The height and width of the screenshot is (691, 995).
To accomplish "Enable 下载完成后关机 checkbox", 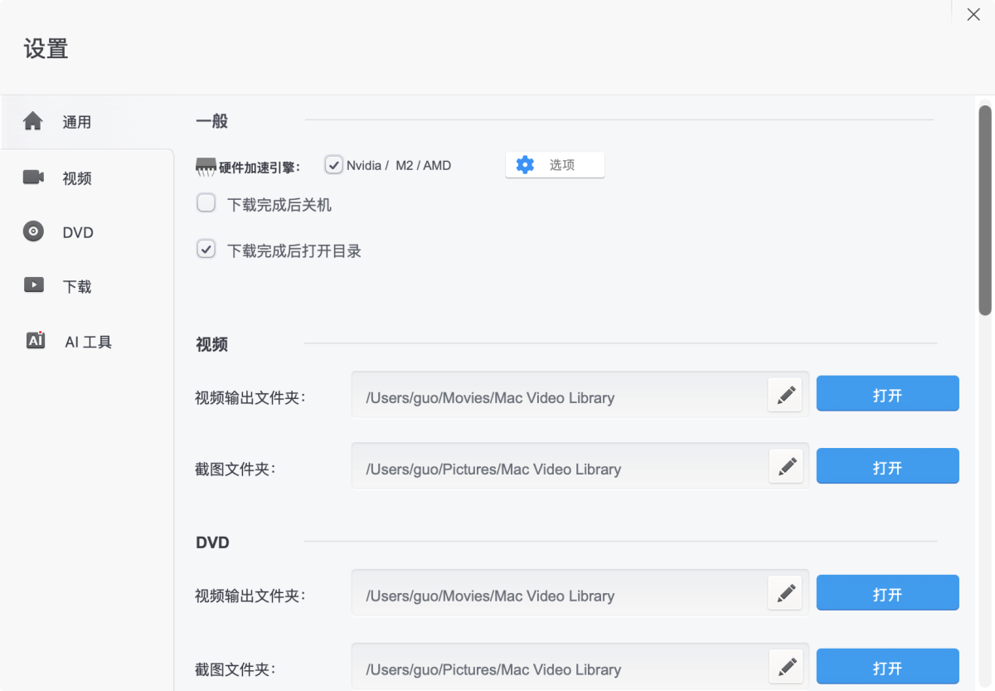I will pos(206,203).
